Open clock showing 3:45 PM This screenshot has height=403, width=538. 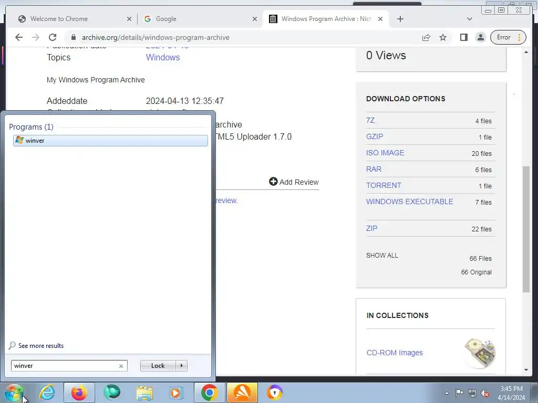pos(511,393)
